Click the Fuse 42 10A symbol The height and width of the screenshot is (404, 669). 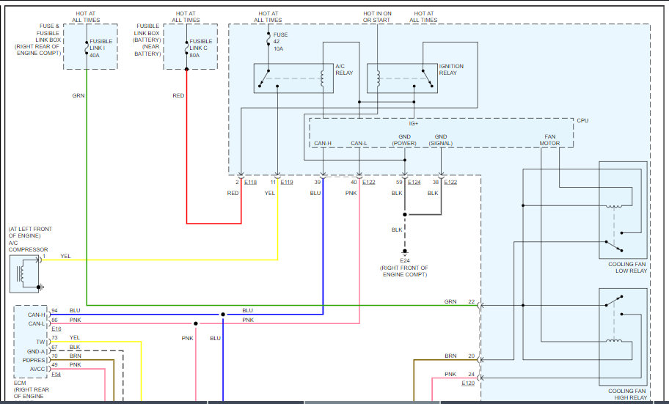tap(268, 41)
